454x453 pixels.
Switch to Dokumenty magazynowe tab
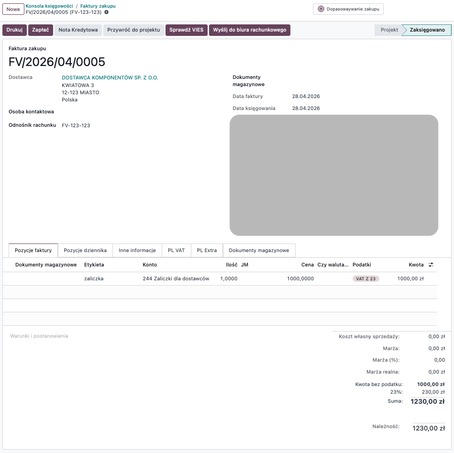coord(259,250)
